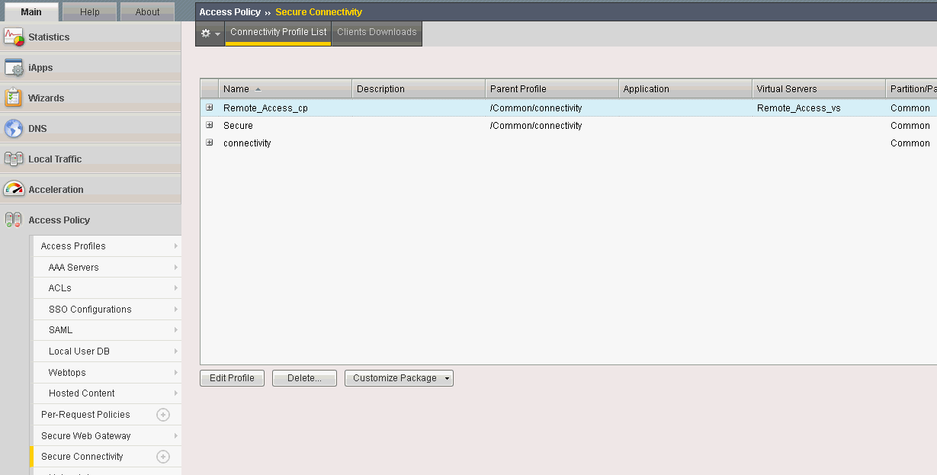Image resolution: width=937 pixels, height=475 pixels.
Task: Sort the list by Name column
Action: pyautogui.click(x=237, y=89)
